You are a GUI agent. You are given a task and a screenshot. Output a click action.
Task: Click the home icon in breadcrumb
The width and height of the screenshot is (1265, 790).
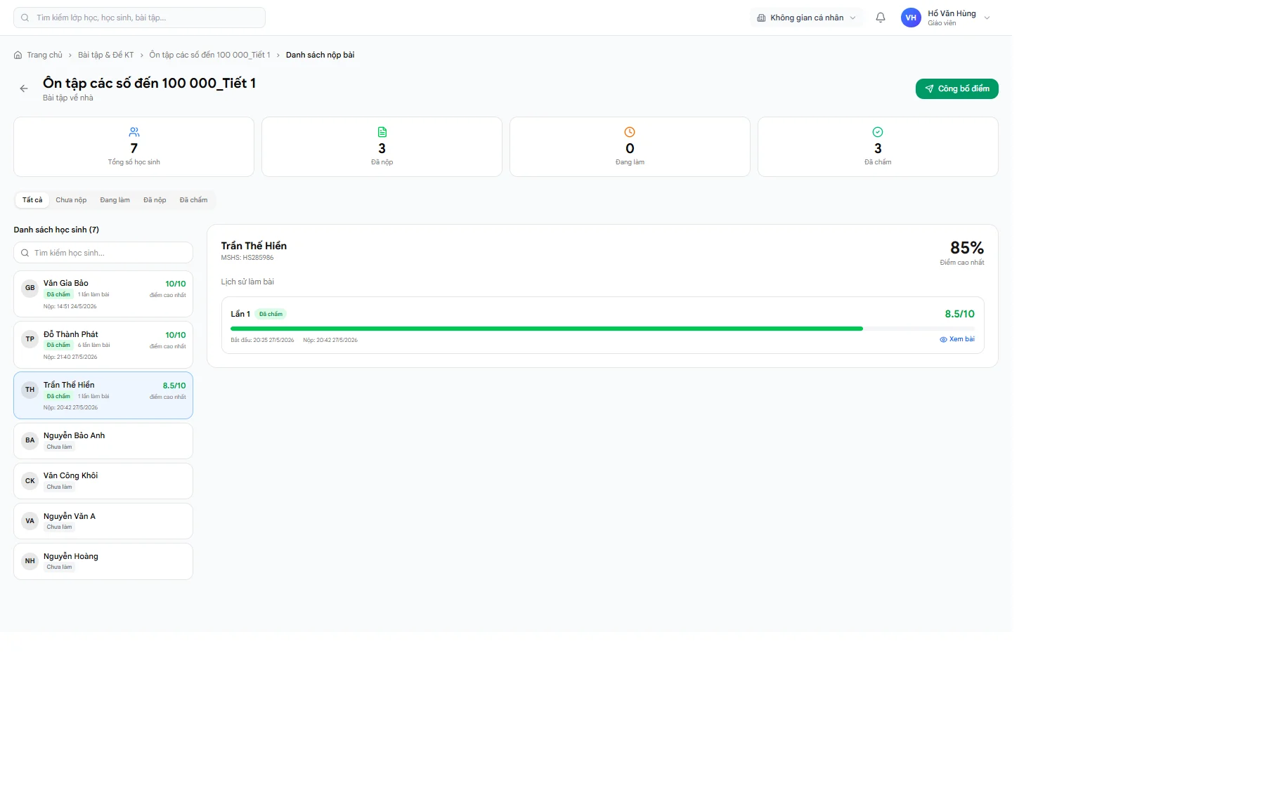click(18, 55)
